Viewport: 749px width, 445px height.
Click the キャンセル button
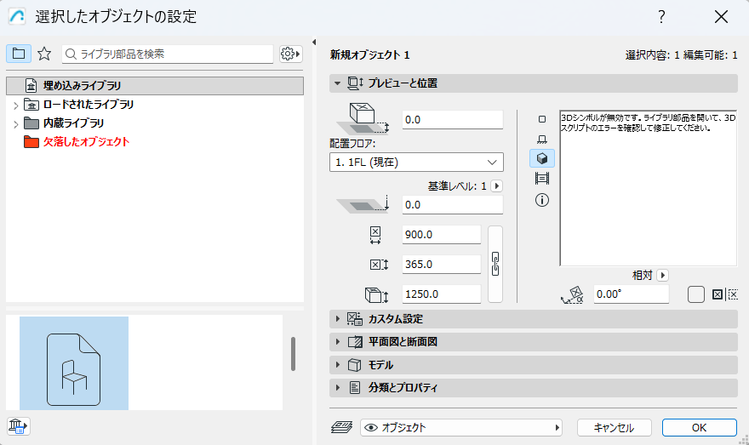614,428
